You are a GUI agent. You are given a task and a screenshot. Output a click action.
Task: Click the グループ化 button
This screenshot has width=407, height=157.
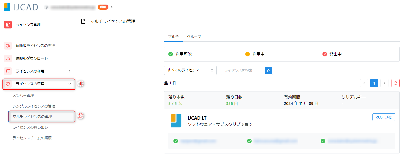pos(384,117)
